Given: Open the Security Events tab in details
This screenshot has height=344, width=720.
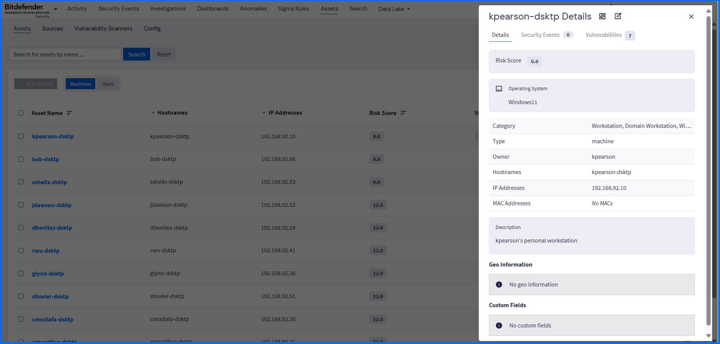Looking at the screenshot, I should coord(540,35).
